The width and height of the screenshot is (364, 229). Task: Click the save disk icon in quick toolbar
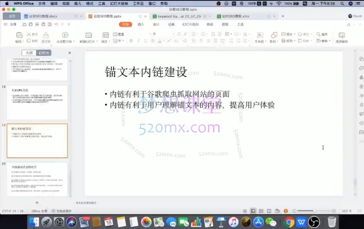coord(31,24)
